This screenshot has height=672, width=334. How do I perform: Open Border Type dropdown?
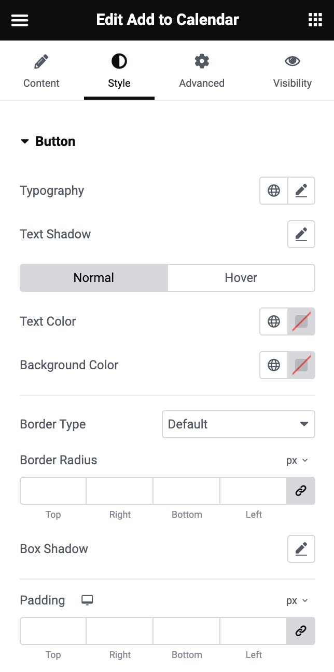239,424
